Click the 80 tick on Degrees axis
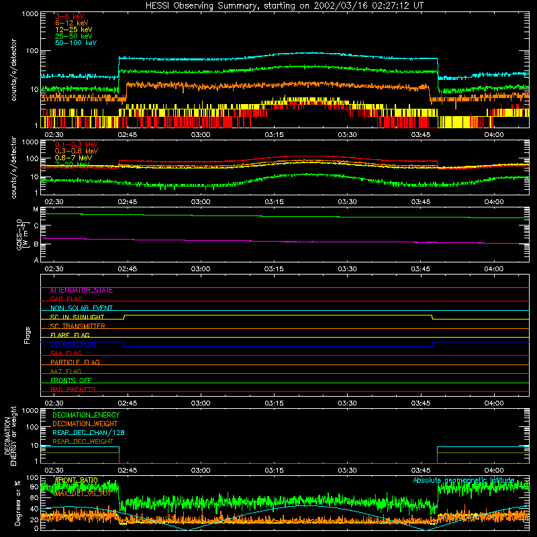 click(x=34, y=487)
